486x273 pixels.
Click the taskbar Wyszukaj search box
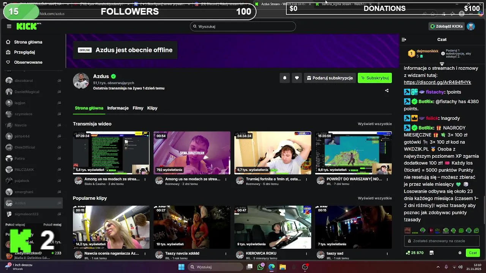(215, 267)
